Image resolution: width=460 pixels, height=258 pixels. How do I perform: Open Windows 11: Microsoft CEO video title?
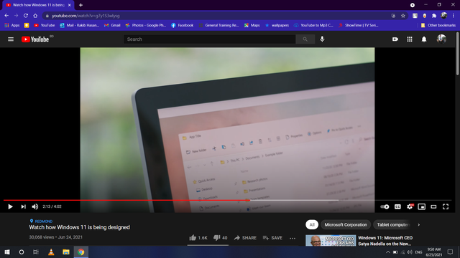click(x=385, y=241)
